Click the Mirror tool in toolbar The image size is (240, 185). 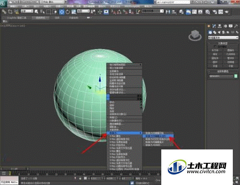[x=168, y=12]
